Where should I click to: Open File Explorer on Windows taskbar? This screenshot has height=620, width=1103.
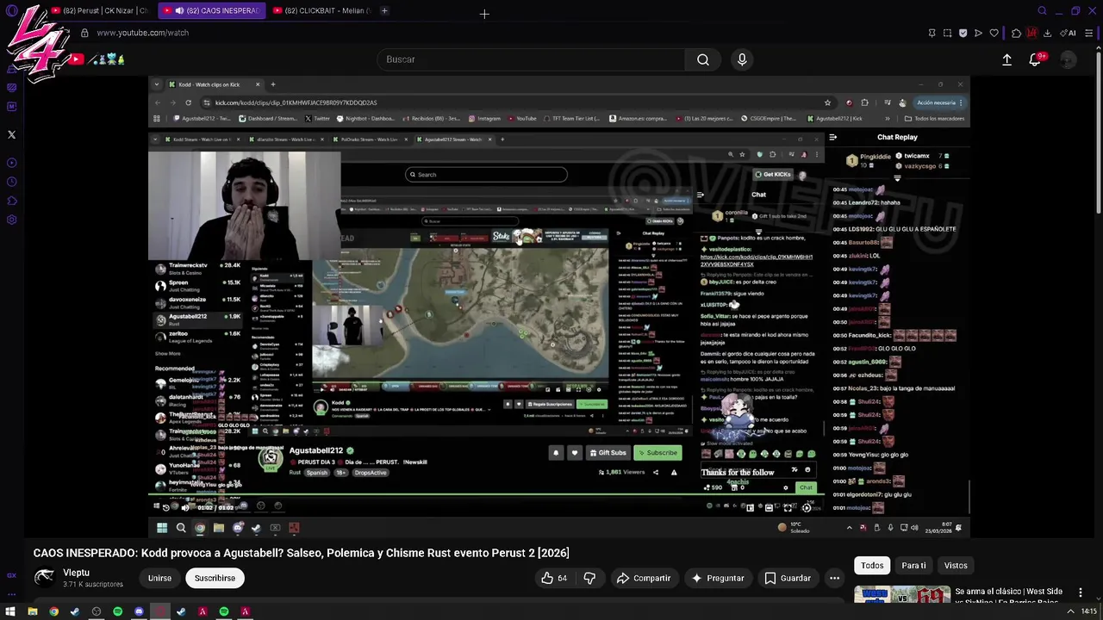[32, 611]
